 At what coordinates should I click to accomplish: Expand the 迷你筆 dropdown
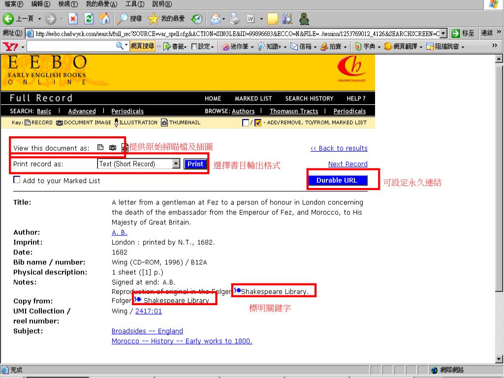pyautogui.click(x=252, y=47)
